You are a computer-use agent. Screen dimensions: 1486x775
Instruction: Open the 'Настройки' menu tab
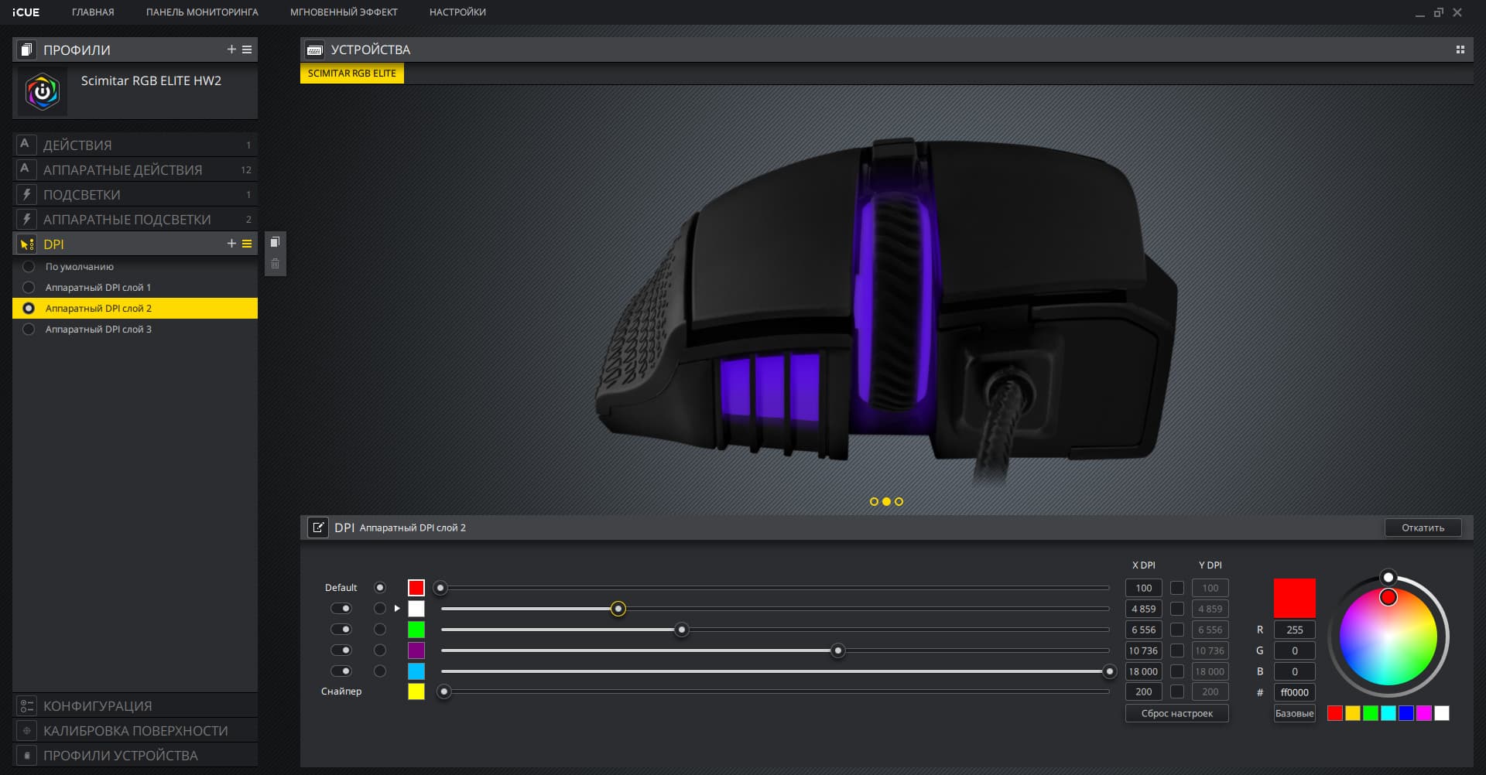(x=457, y=12)
